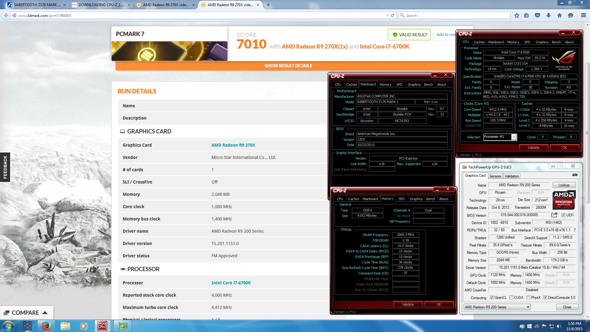The width and height of the screenshot is (590, 332).
Task: Open network icon in system tray
Action: click(552, 326)
